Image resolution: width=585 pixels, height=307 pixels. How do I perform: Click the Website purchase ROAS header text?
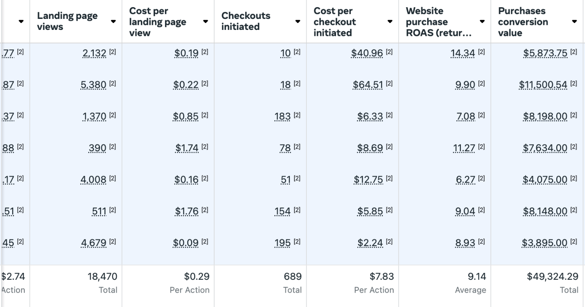pos(438,22)
